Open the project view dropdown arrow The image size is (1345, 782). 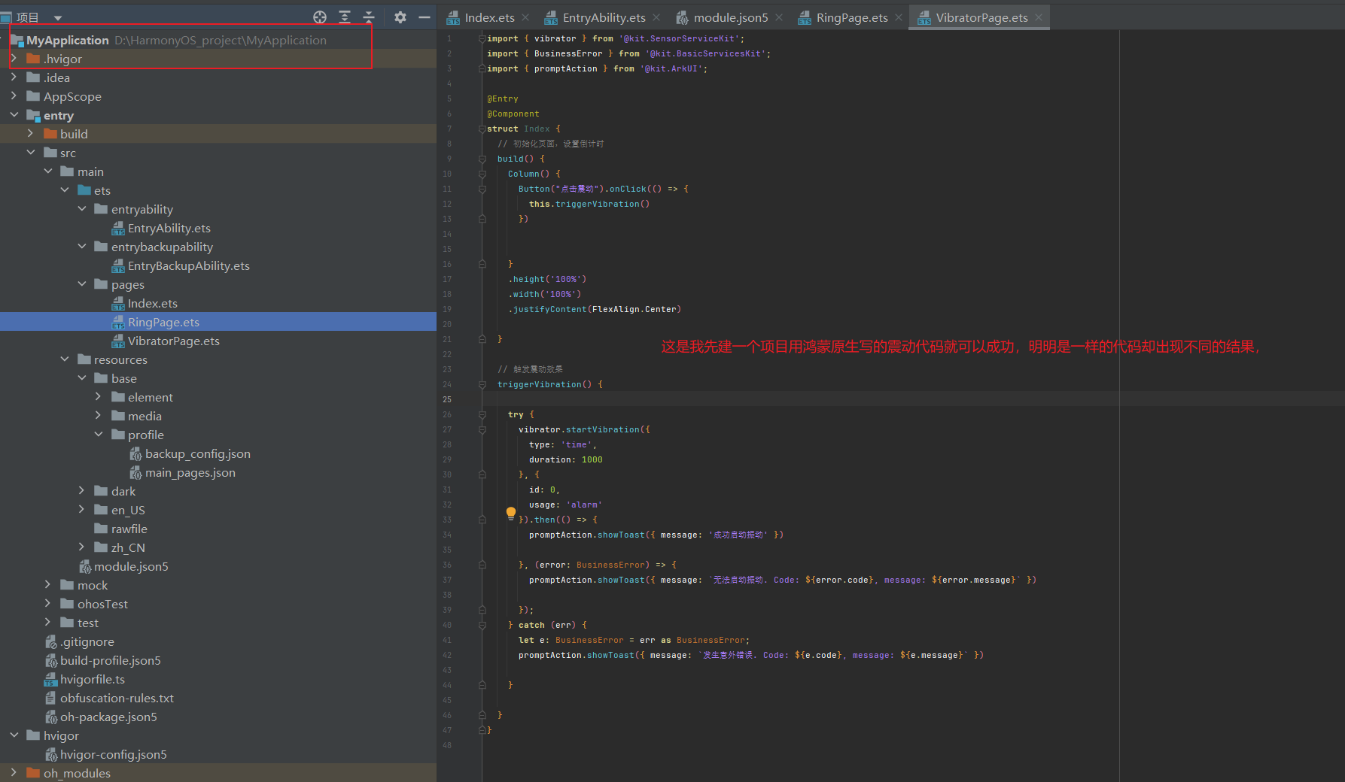[x=58, y=18]
